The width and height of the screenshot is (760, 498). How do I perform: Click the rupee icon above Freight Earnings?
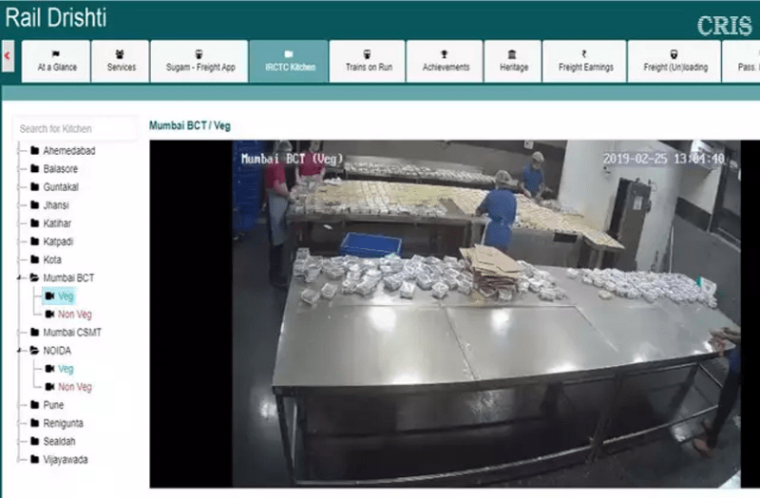click(585, 54)
